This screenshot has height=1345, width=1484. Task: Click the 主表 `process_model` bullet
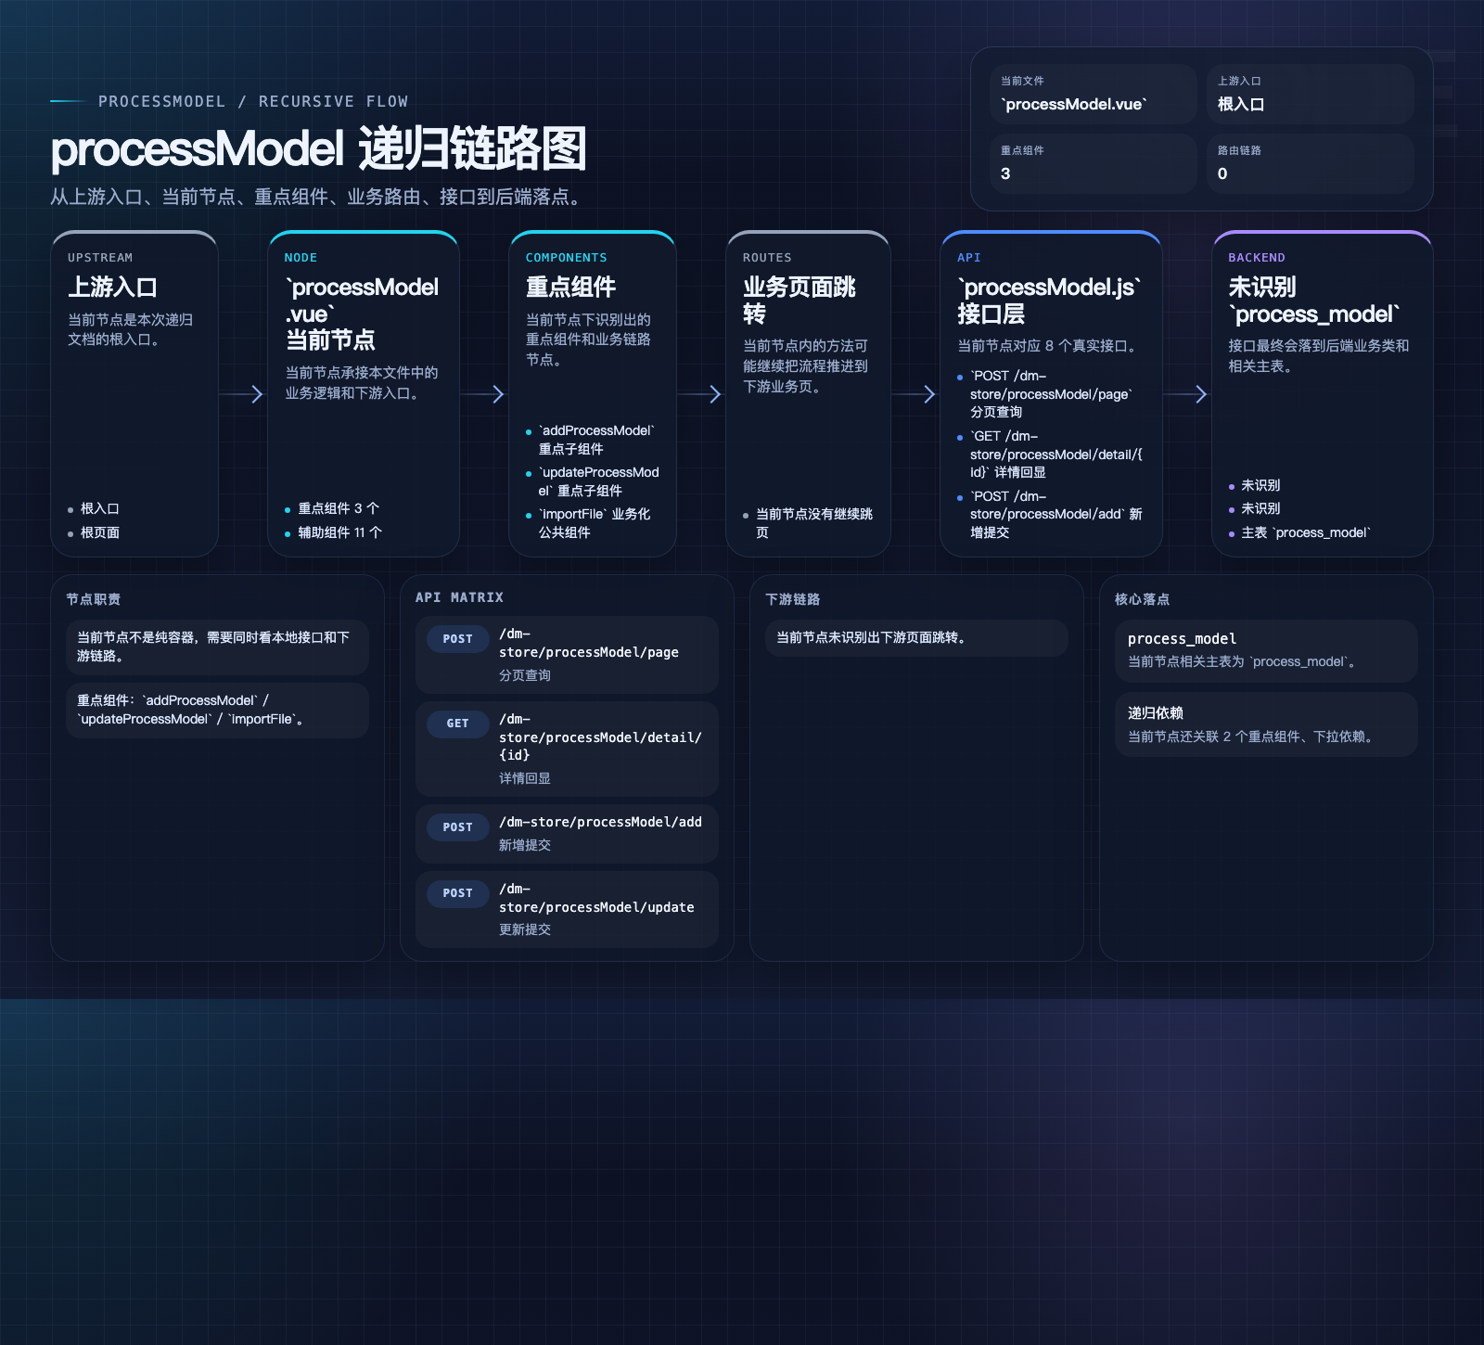point(1304,532)
